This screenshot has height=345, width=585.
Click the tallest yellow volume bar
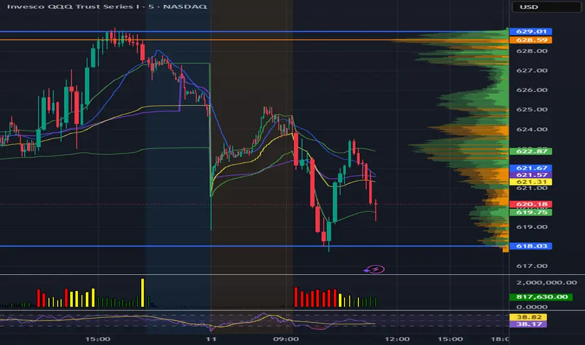tap(142, 293)
